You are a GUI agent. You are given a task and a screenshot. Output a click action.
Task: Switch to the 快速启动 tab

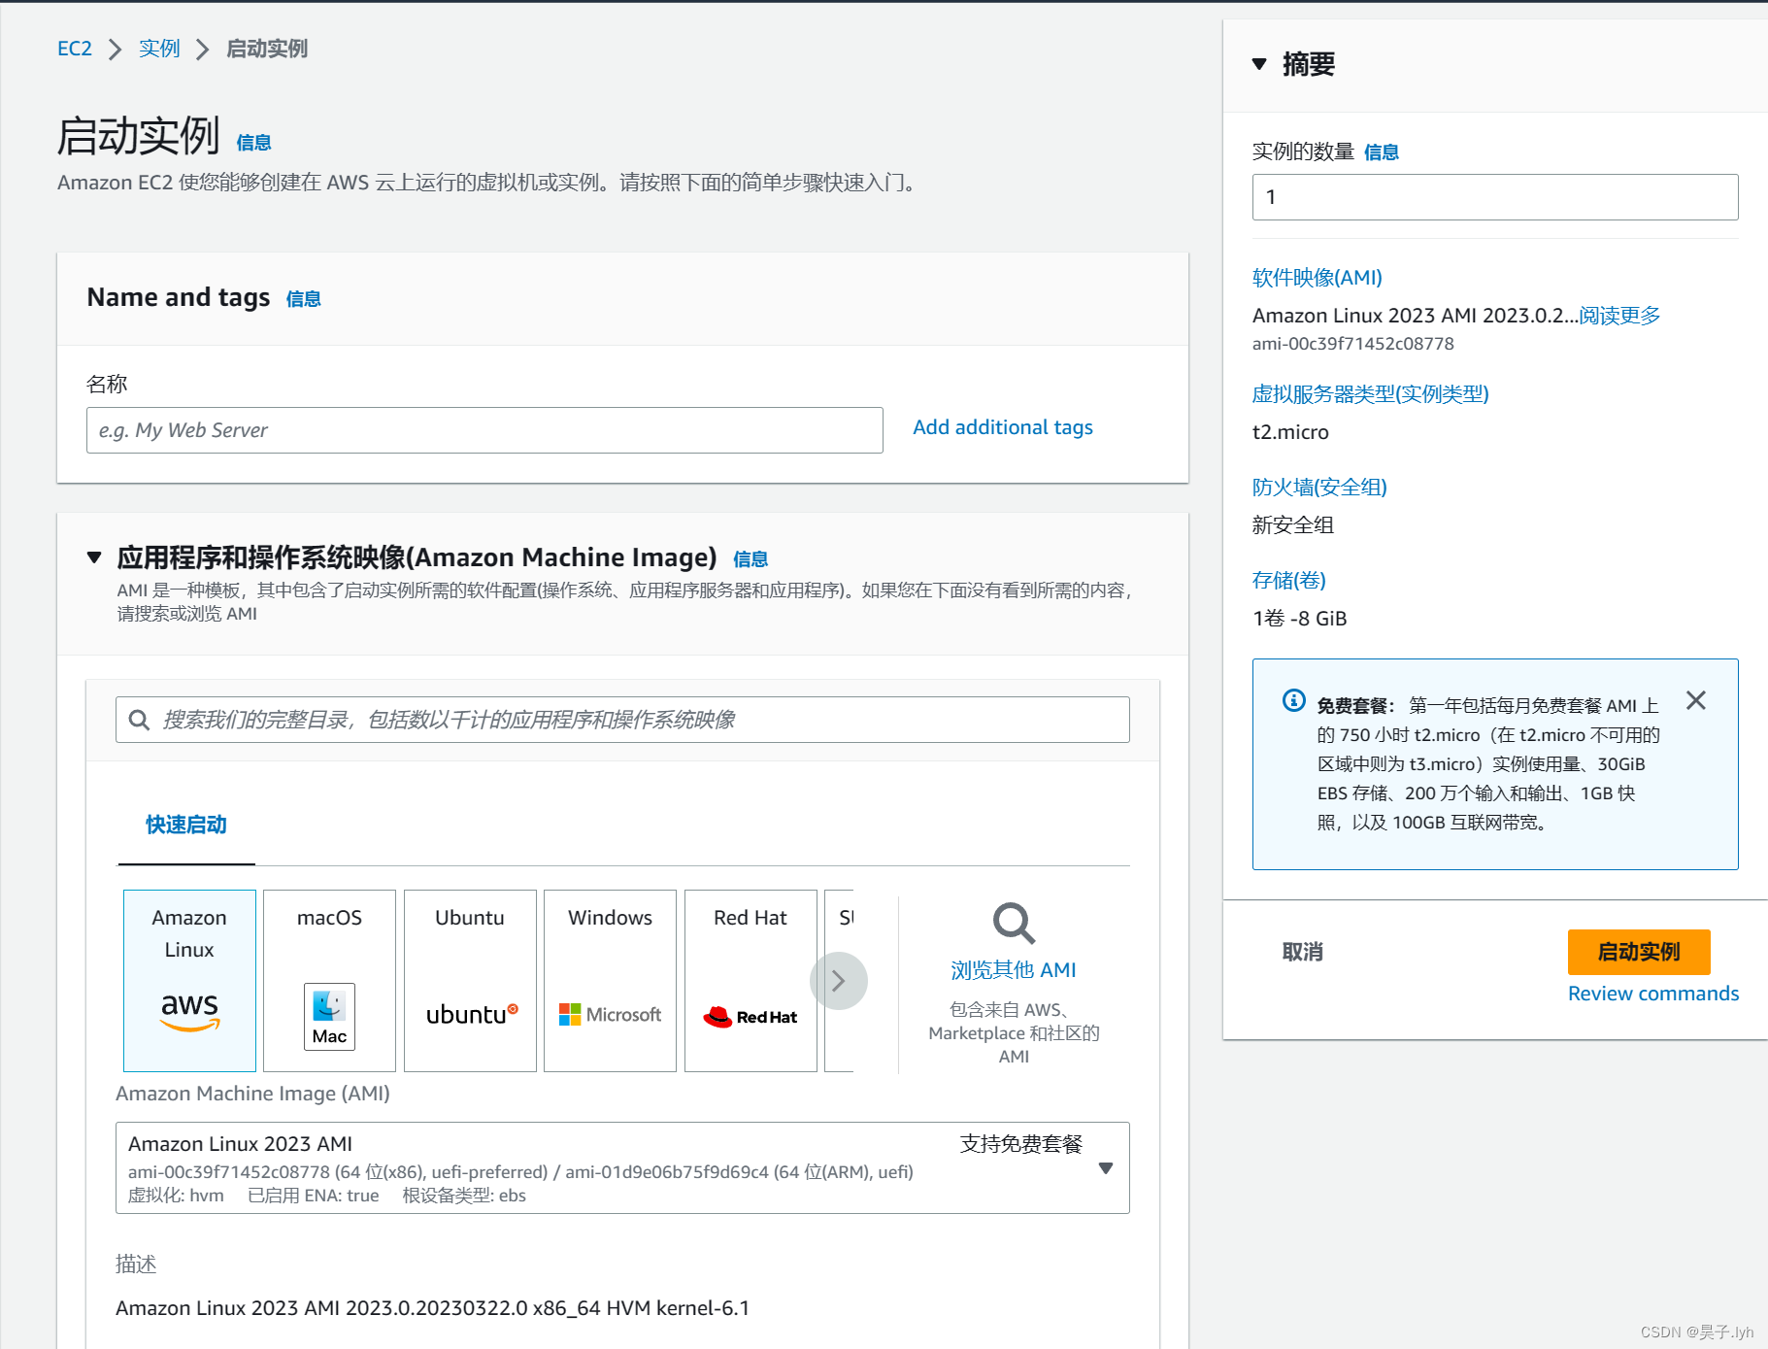pos(184,825)
